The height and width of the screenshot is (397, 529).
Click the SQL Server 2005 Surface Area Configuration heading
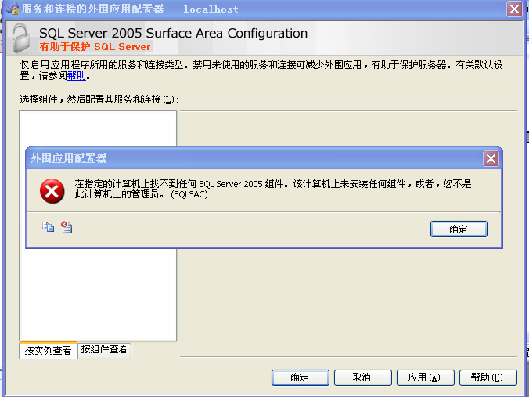click(x=174, y=33)
